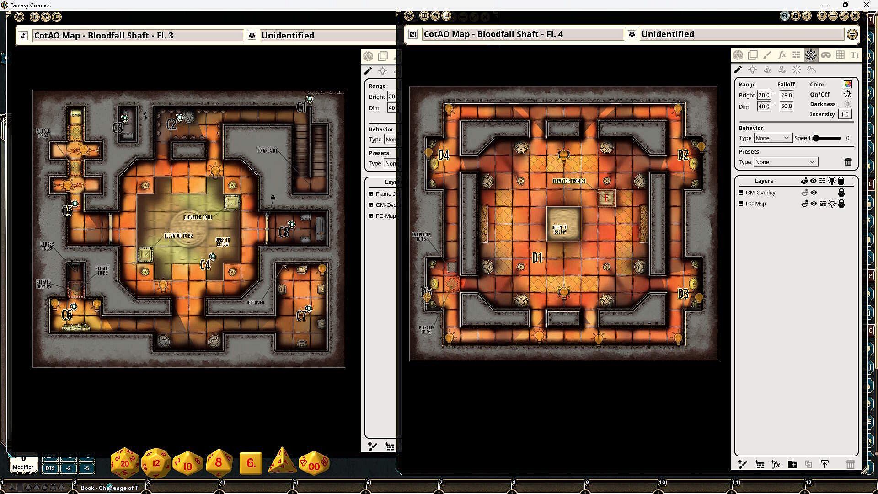Adjust the Behavior Speed slider
This screenshot has width=878, height=494.
(x=827, y=138)
